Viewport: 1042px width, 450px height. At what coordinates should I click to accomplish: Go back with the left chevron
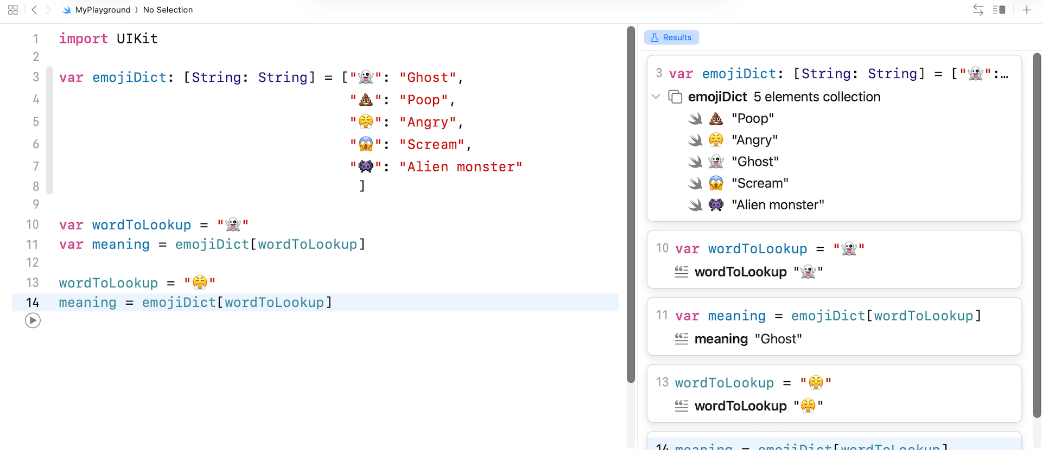point(34,10)
